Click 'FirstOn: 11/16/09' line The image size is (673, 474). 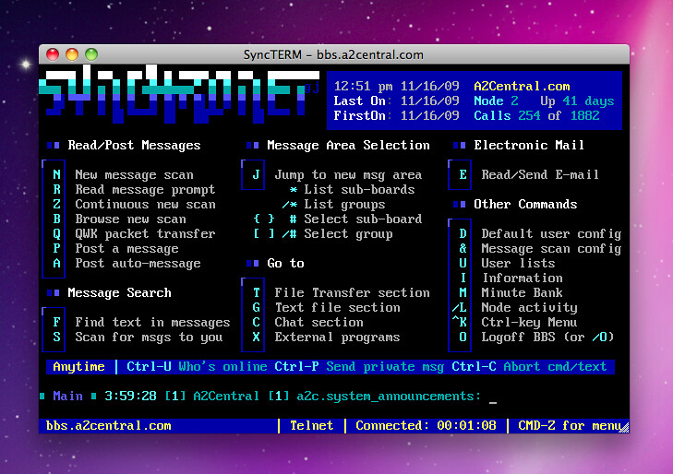[x=396, y=115]
